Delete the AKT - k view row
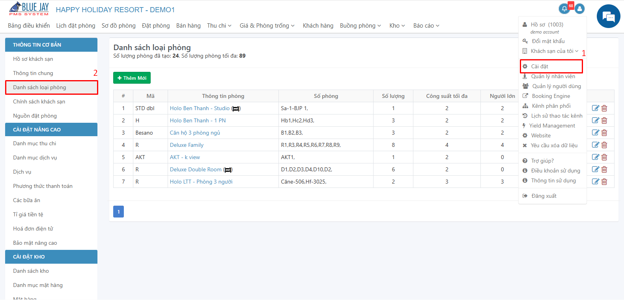 click(604, 157)
